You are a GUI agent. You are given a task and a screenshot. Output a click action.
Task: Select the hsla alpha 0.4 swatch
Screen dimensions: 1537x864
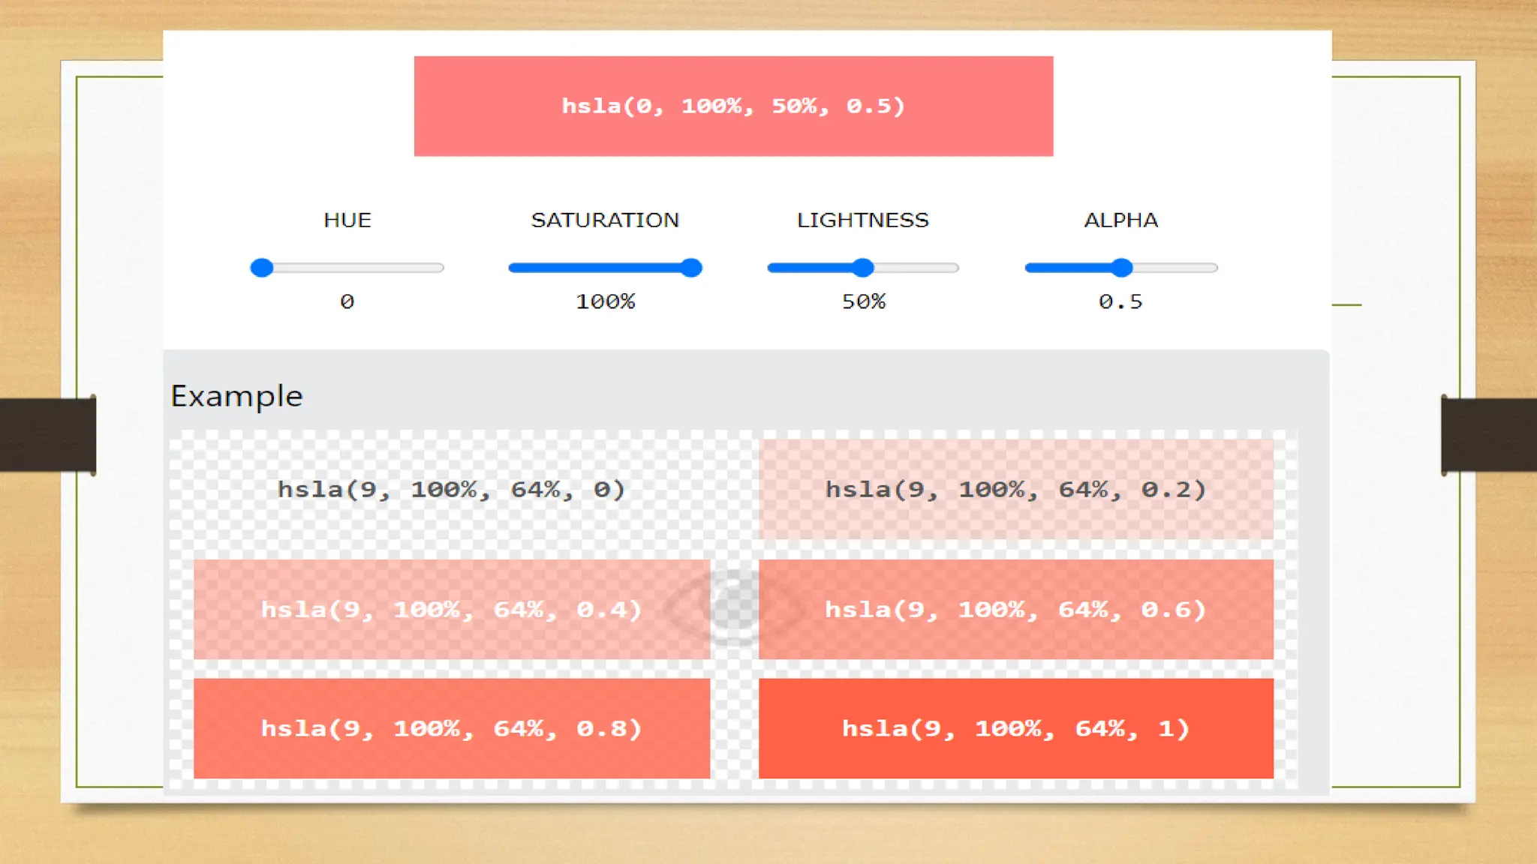pyautogui.click(x=451, y=609)
